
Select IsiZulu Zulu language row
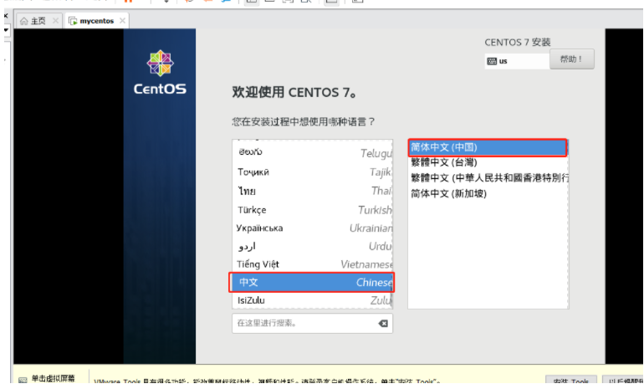click(312, 300)
